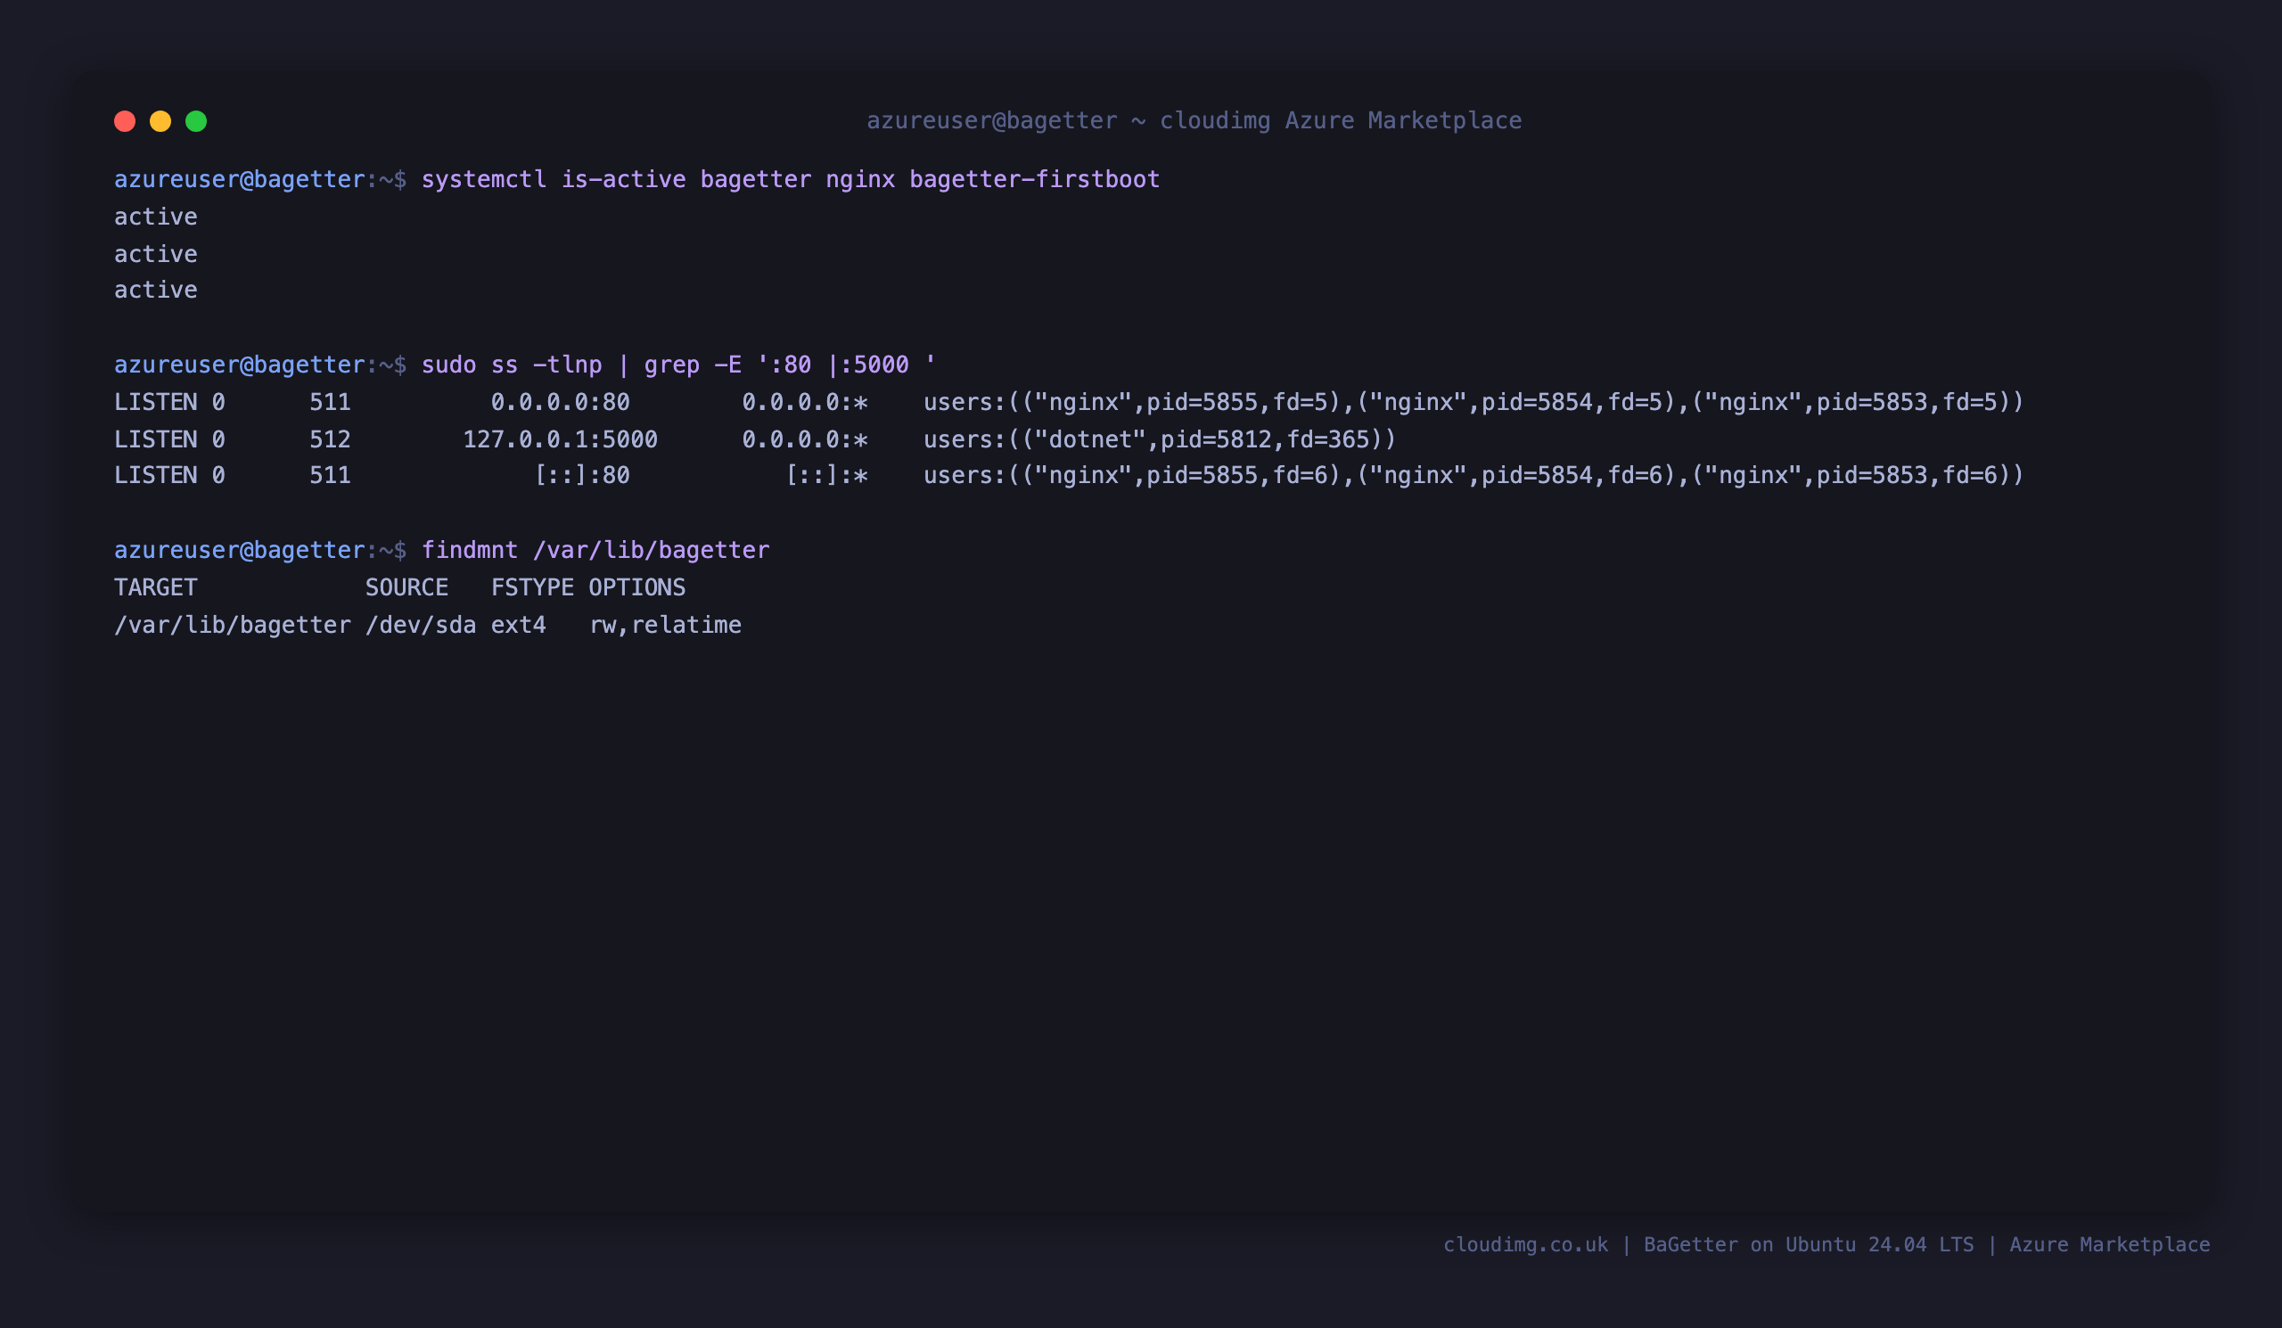Screen dimensions: 2282x1328
Task: Click the '127.0.0.1:5000' local address
Action: click(x=561, y=439)
